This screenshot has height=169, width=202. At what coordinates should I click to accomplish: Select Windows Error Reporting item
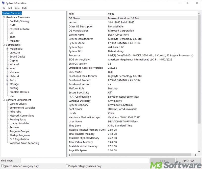[x=24, y=143]
